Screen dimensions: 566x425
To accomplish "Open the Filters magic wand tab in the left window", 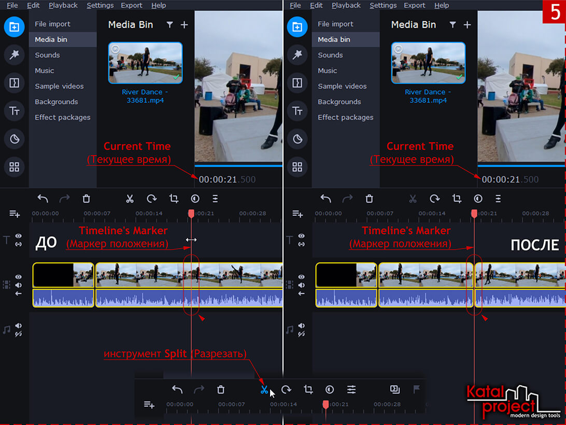I will pos(15,54).
